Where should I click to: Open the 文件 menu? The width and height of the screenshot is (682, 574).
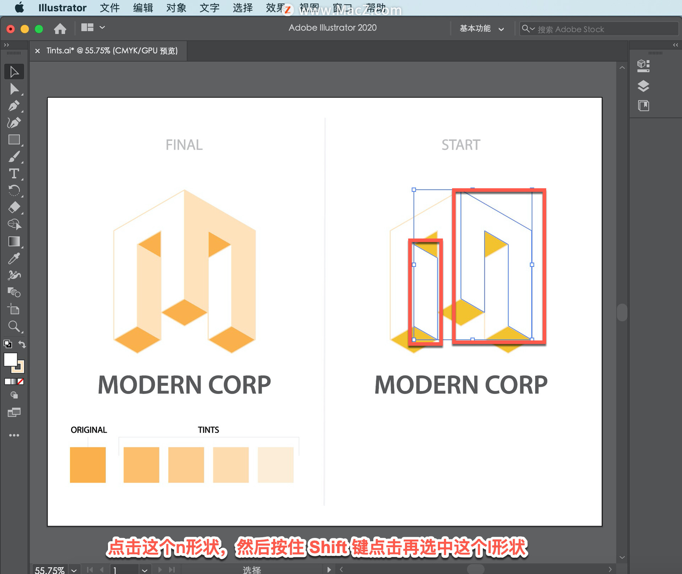point(109,7)
